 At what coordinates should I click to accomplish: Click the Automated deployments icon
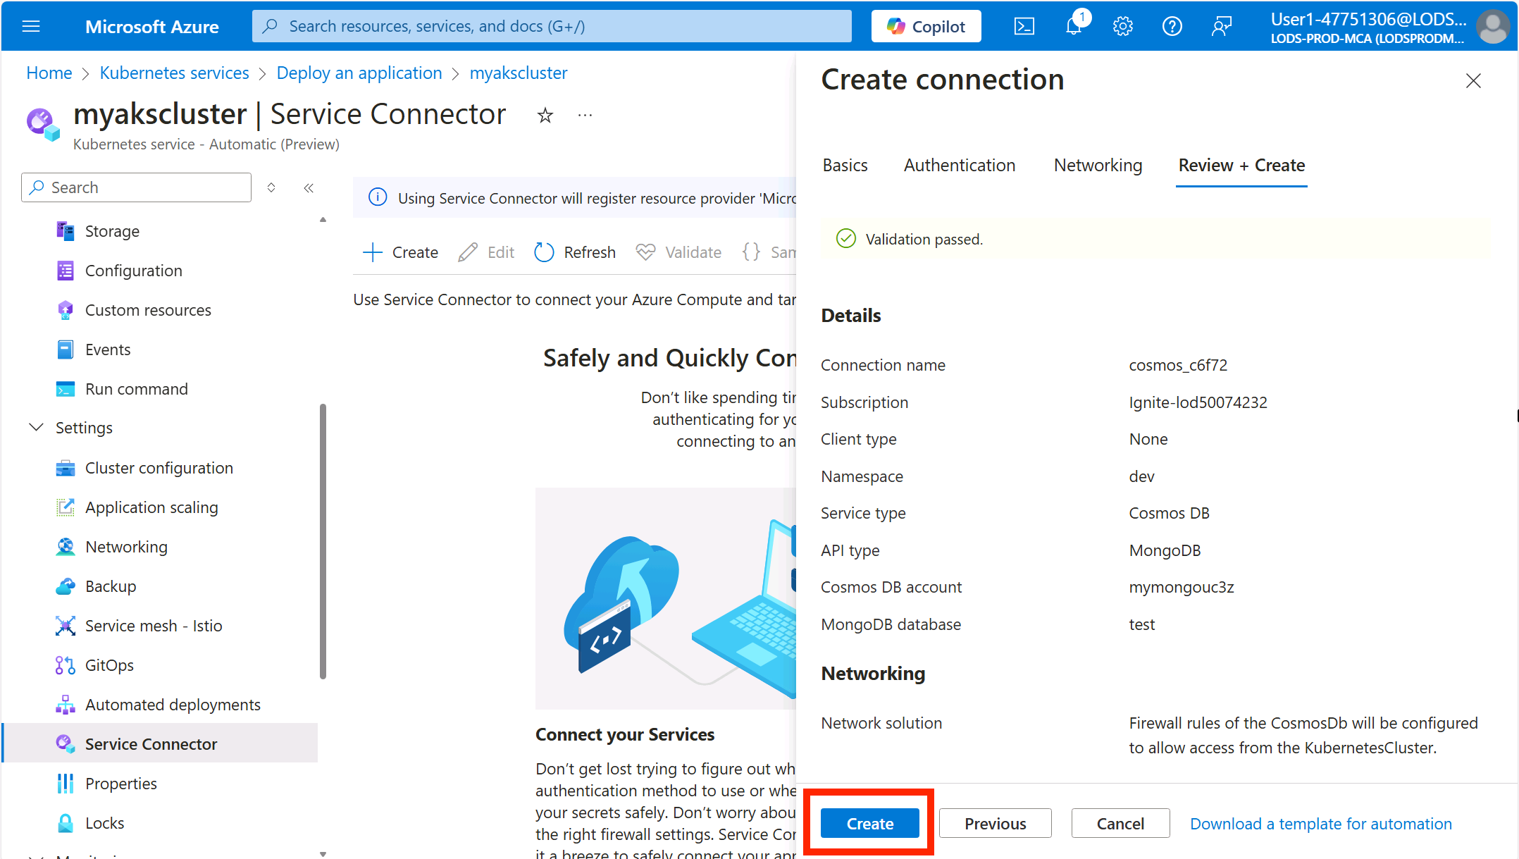pyautogui.click(x=65, y=705)
